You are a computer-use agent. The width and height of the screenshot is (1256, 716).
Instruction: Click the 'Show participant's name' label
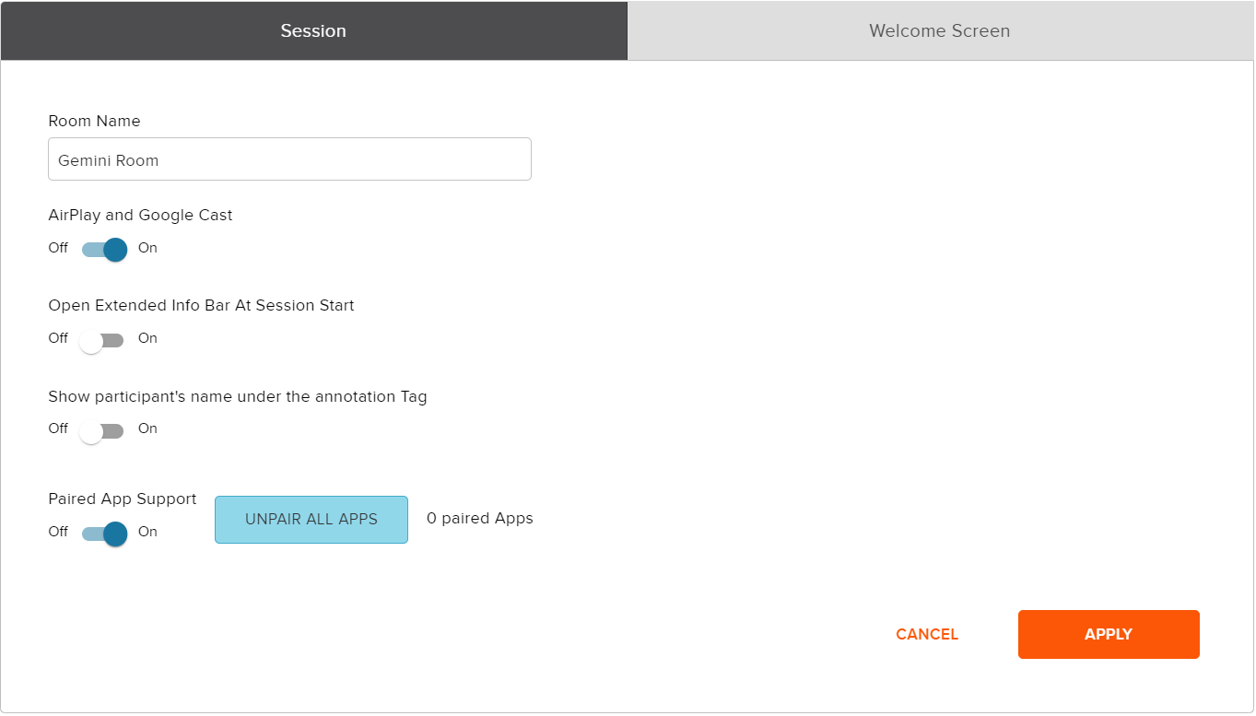pos(238,396)
